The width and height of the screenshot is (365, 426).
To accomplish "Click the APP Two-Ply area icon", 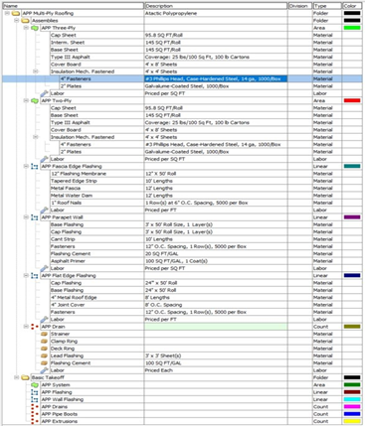I will 35,100.
